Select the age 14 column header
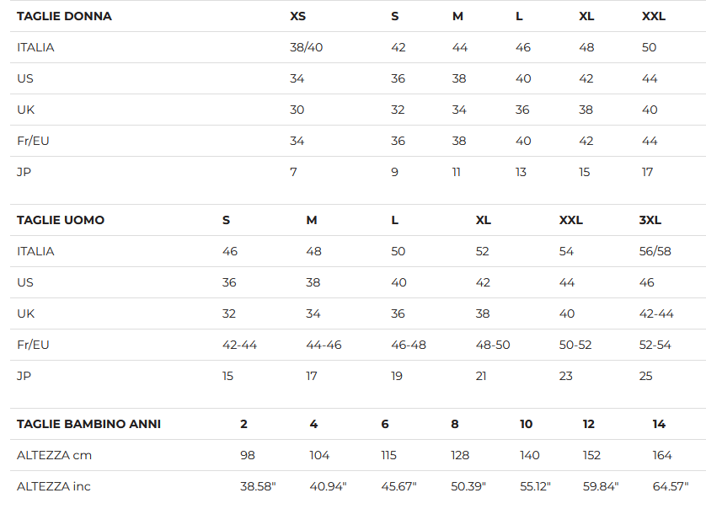The height and width of the screenshot is (525, 706). (659, 424)
